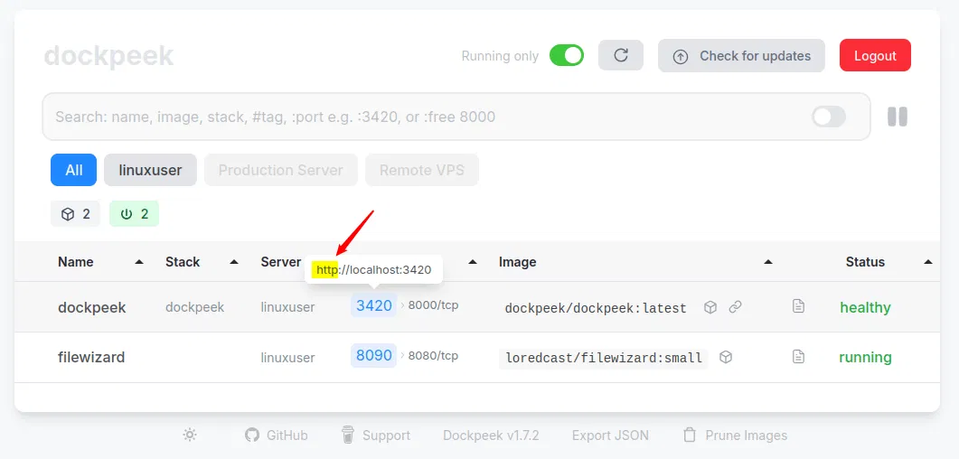Screen dimensions: 959x459
Task: Sort by Stack column arrow
Action: point(233,262)
